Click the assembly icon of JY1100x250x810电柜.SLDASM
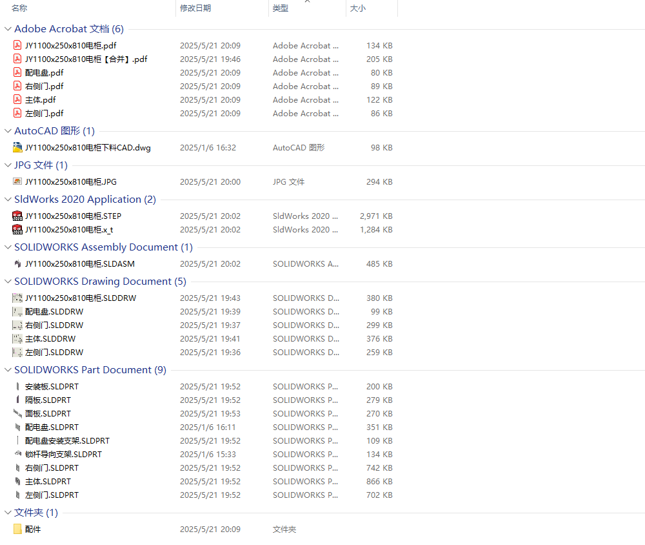The image size is (645, 545). [17, 263]
